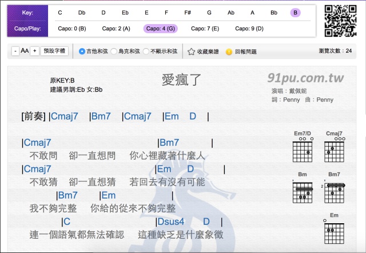This screenshot has width=366, height=253.
Task: Click the star favorite icon
Action: coord(191,52)
